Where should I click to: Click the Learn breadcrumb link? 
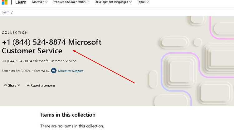[x=6, y=12]
